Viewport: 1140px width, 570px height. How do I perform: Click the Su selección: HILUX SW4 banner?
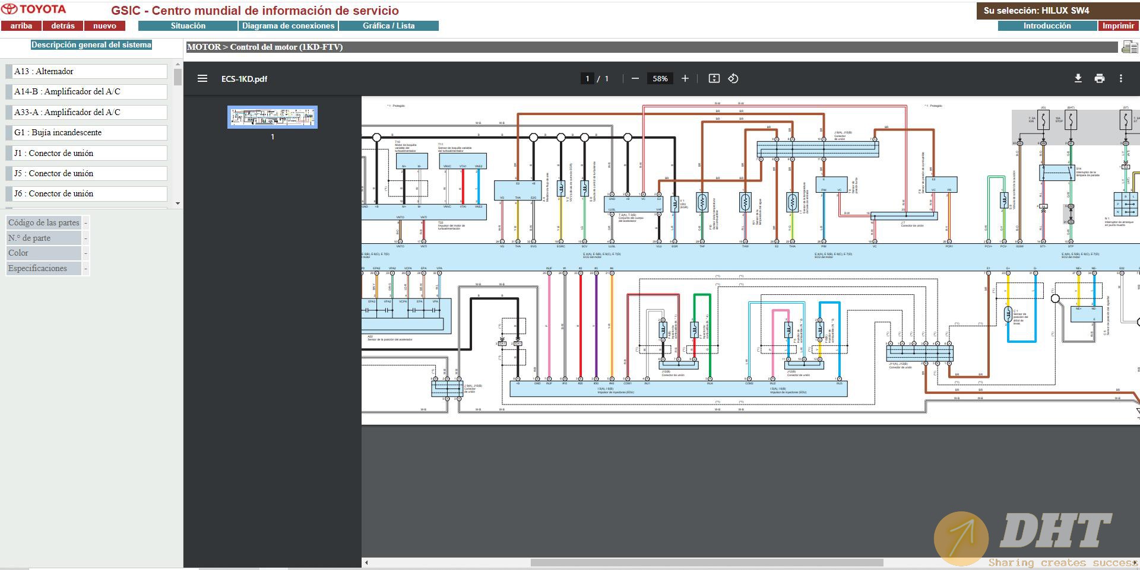click(1058, 11)
